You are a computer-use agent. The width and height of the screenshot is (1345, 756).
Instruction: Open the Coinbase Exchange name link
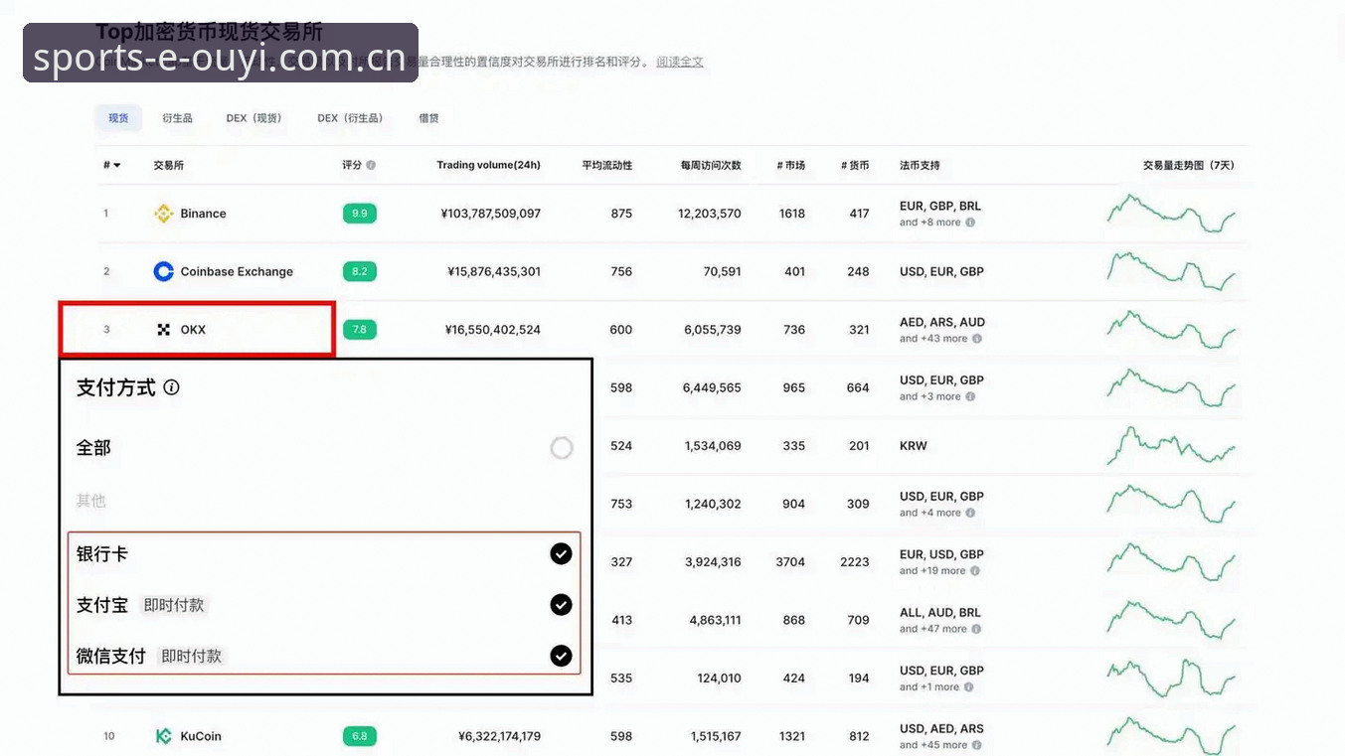237,271
